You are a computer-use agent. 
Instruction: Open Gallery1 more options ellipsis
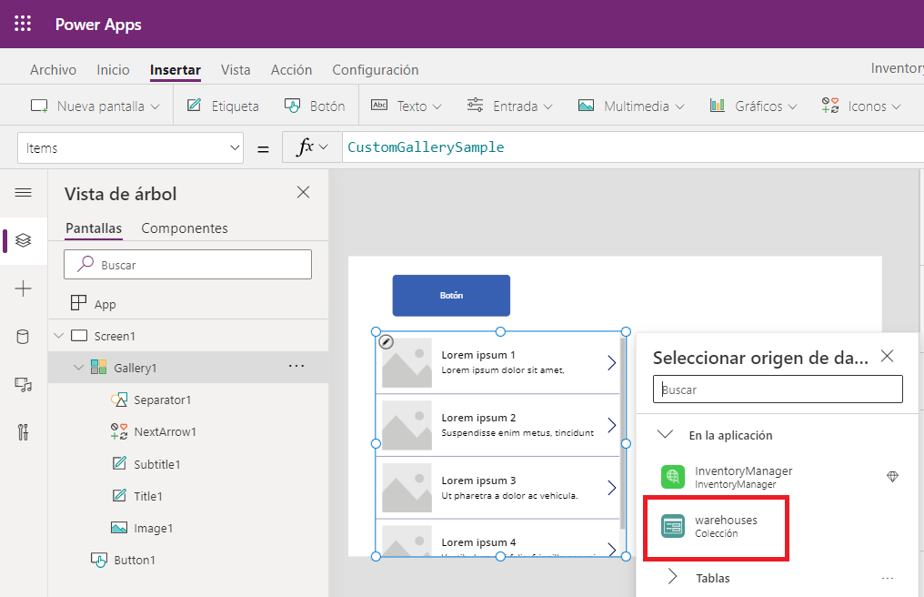[296, 367]
